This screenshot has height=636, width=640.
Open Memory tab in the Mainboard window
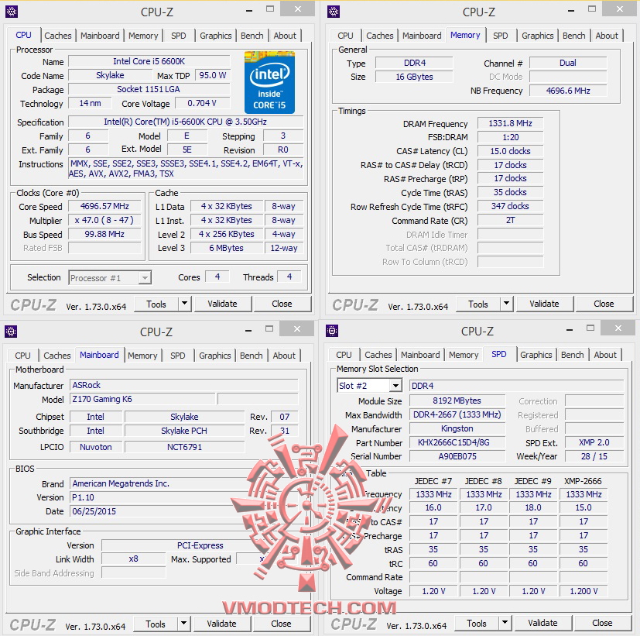tap(142, 356)
